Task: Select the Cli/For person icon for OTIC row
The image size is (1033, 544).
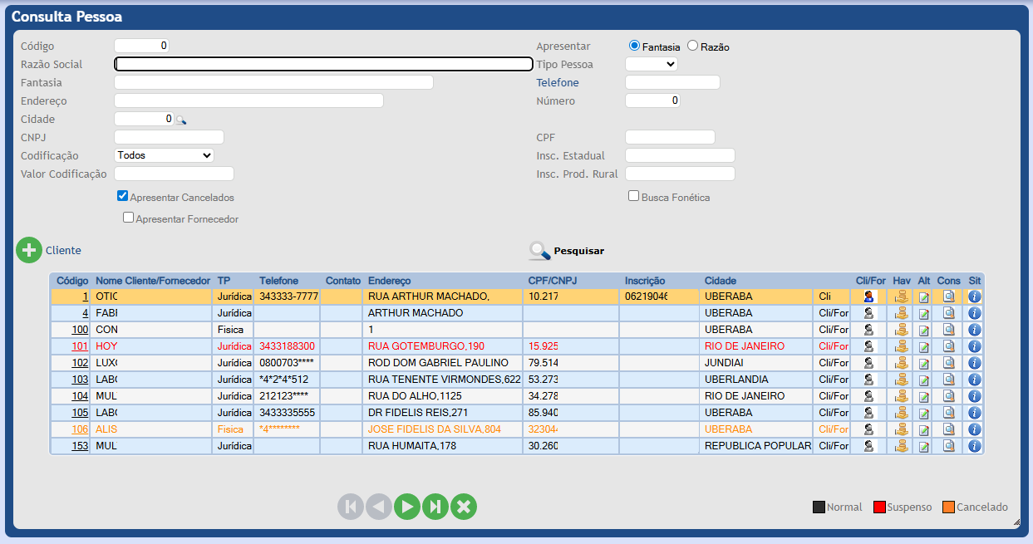Action: pyautogui.click(x=868, y=296)
